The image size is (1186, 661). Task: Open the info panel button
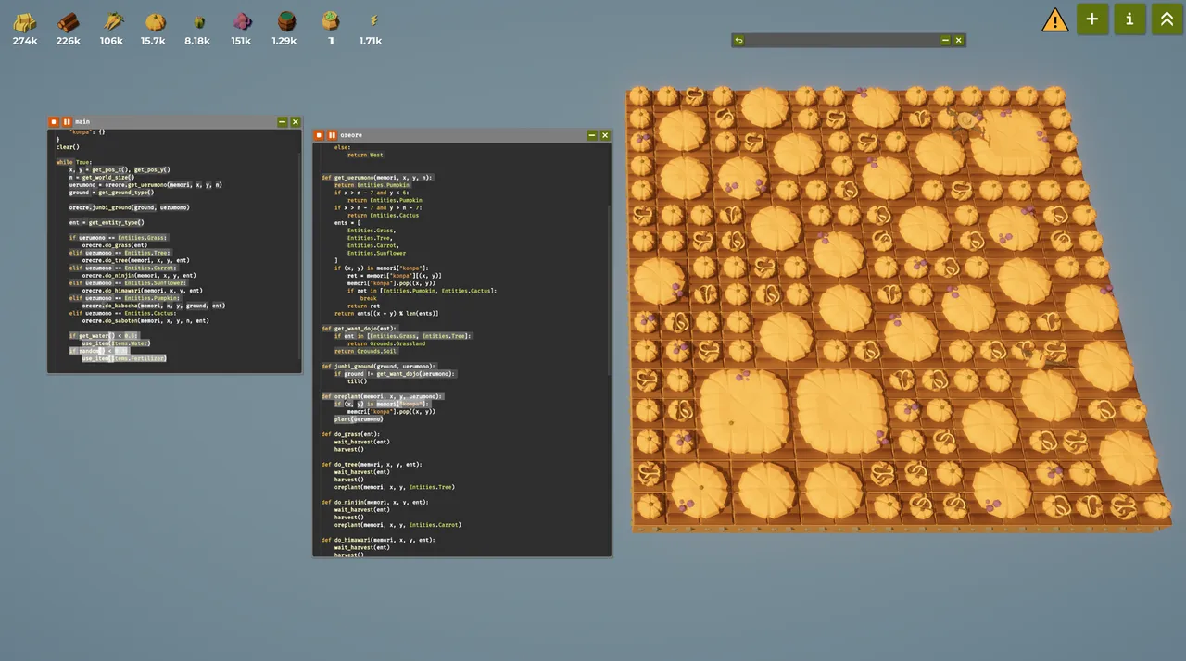pyautogui.click(x=1129, y=19)
